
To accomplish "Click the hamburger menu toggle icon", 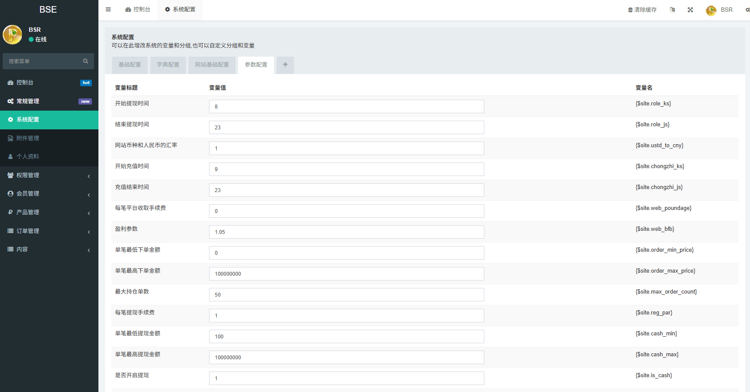I will [108, 10].
